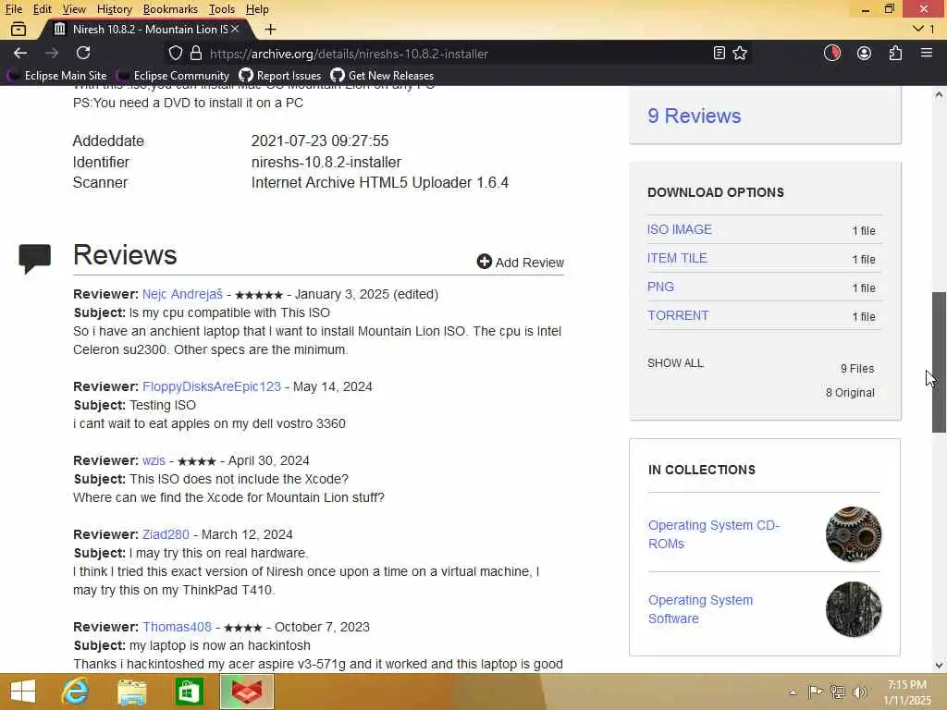Click the TORRENT download link
The image size is (947, 710).
point(678,315)
